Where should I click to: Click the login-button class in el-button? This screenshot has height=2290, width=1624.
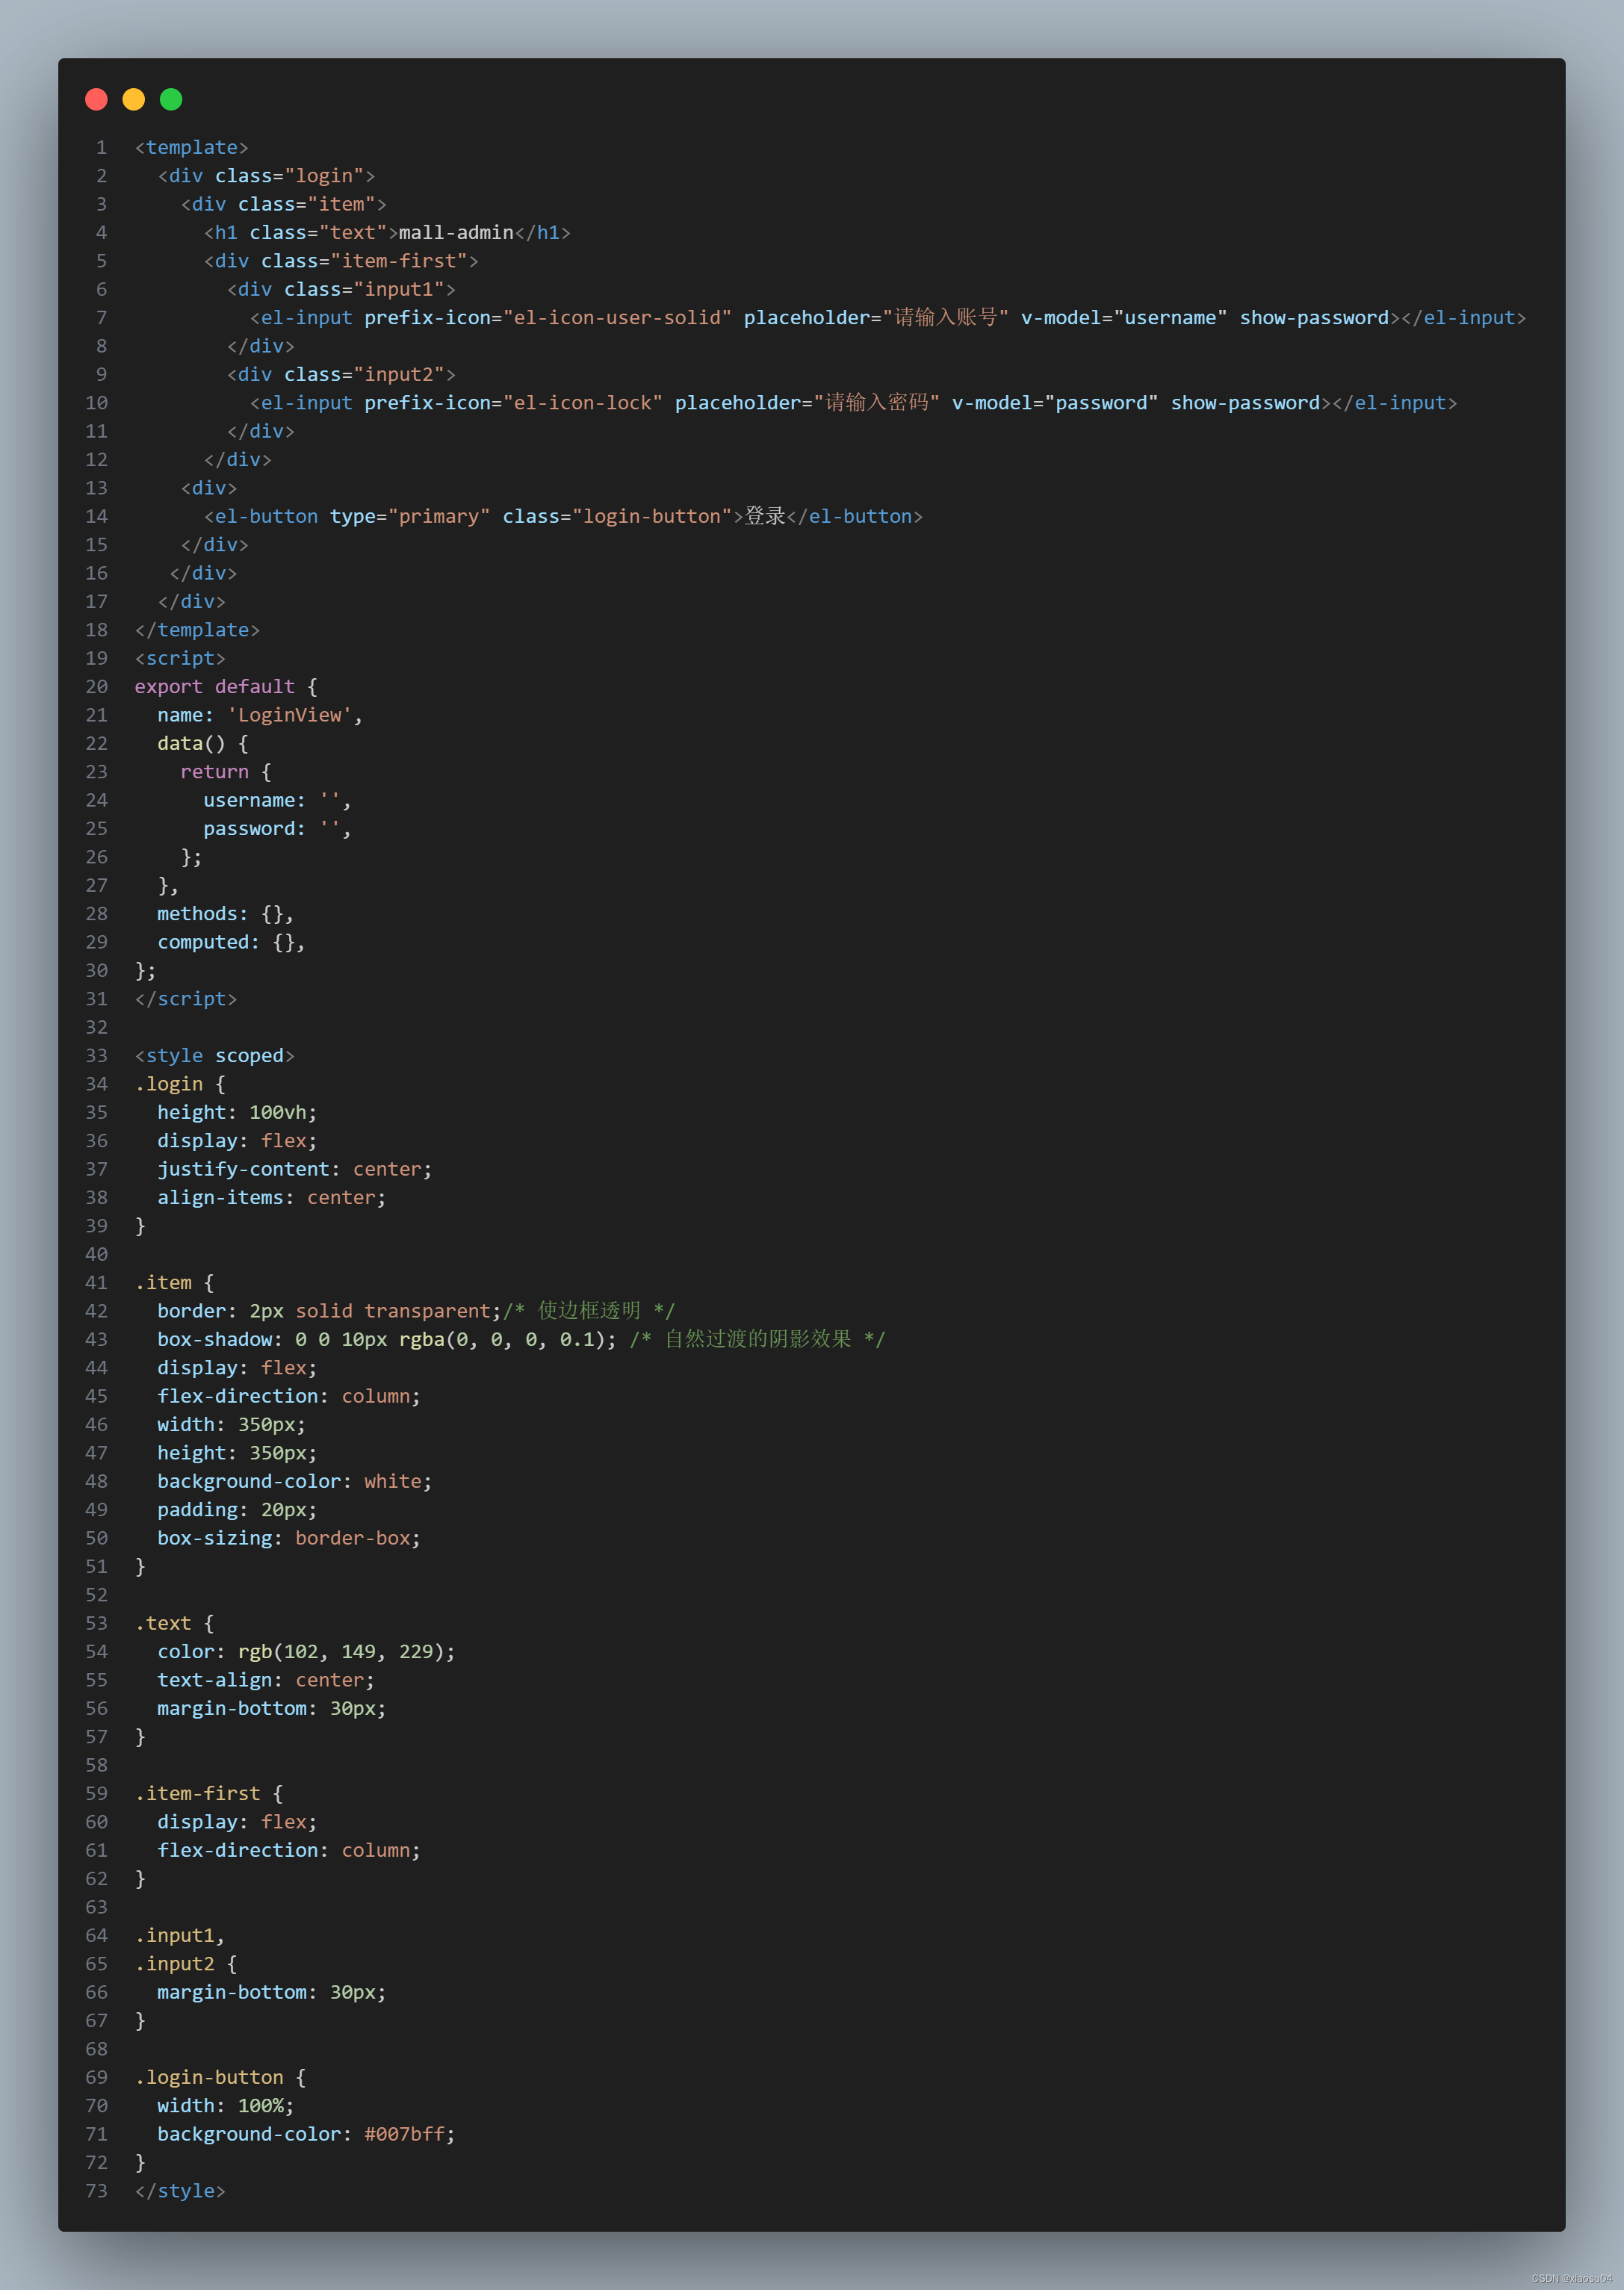tap(651, 516)
